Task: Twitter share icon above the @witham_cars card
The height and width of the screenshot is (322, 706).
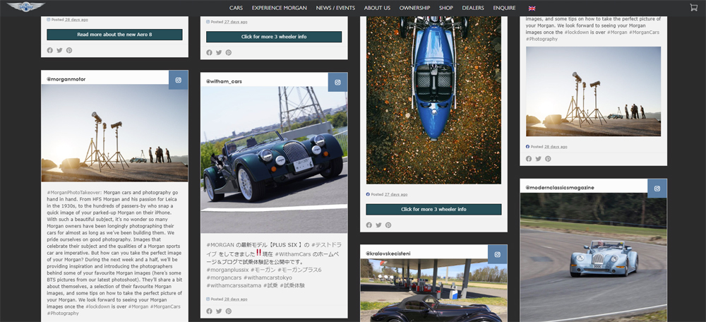Action: [219, 53]
